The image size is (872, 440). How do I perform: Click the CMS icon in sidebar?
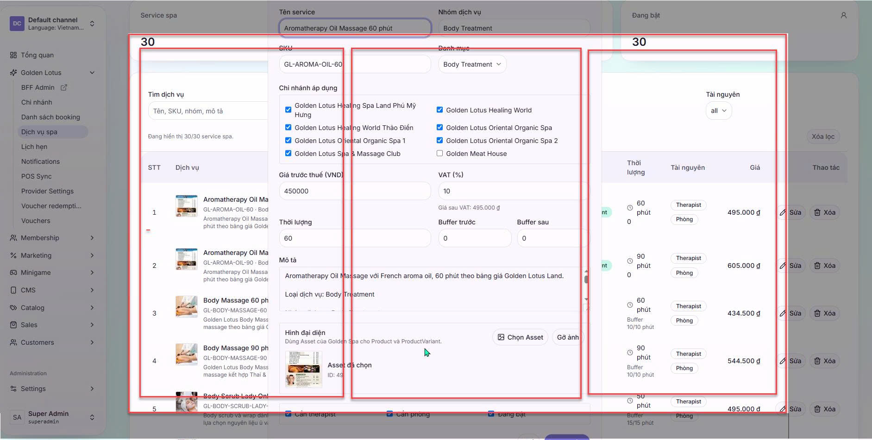point(13,290)
